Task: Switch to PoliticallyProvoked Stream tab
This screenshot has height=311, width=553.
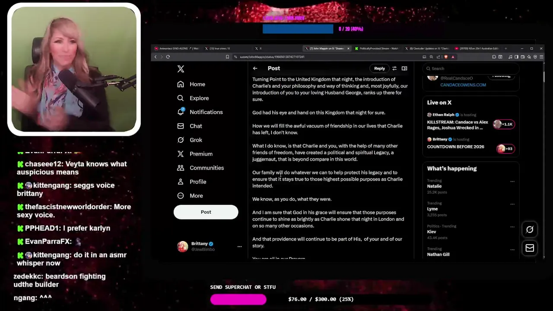Action: [378, 48]
